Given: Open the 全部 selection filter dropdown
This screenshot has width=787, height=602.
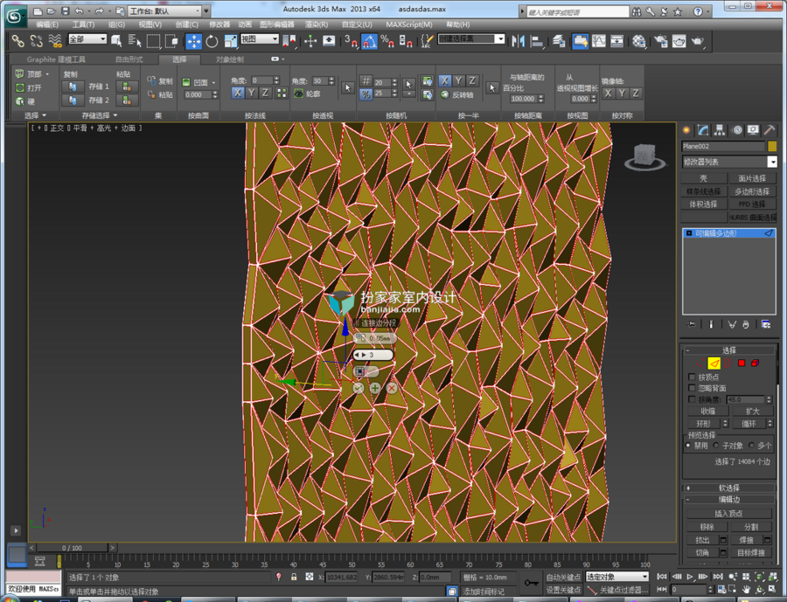Looking at the screenshot, I should point(87,38).
